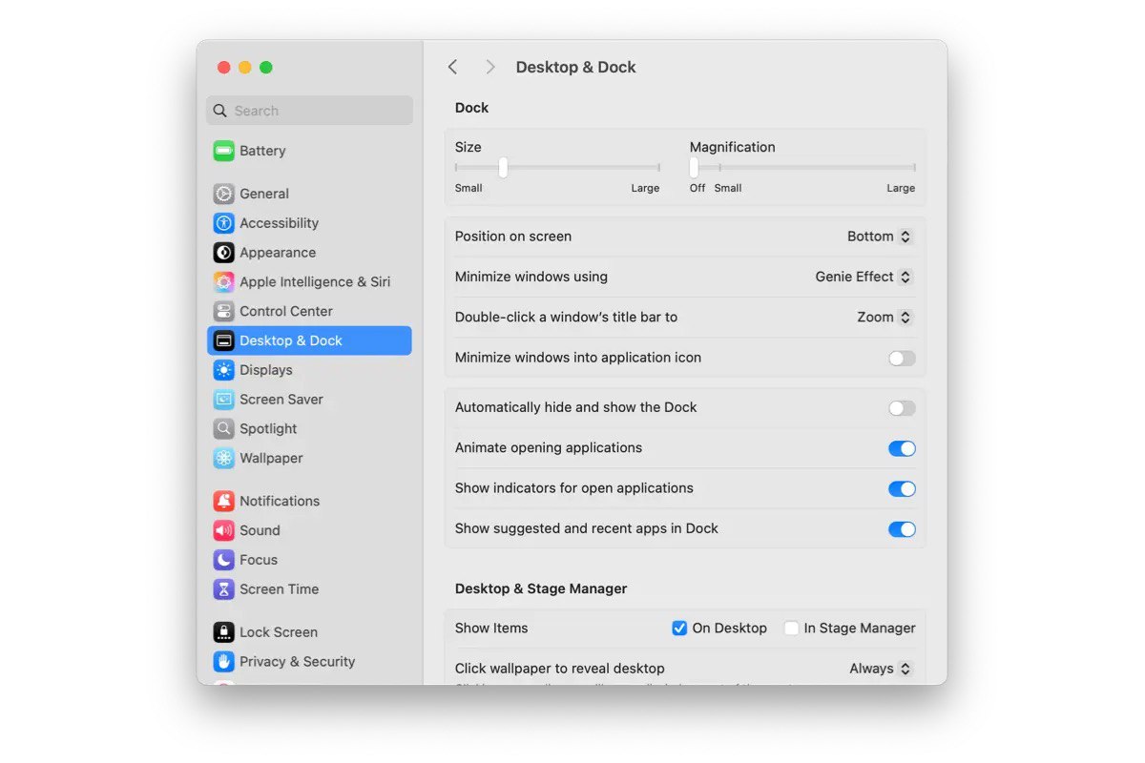Click the Spotlight magnifier icon in sidebar
This screenshot has width=1145, height=763.
(224, 429)
